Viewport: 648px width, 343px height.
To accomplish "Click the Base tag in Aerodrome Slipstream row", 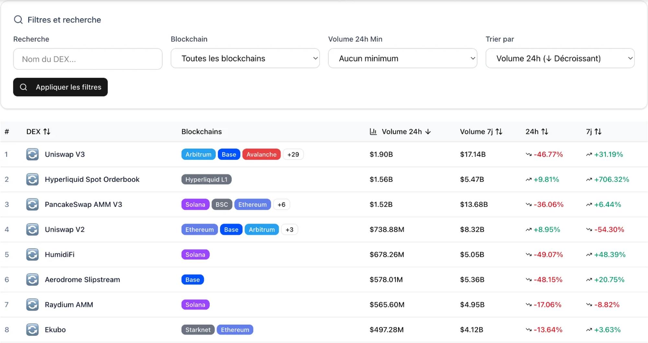I will pyautogui.click(x=192, y=280).
